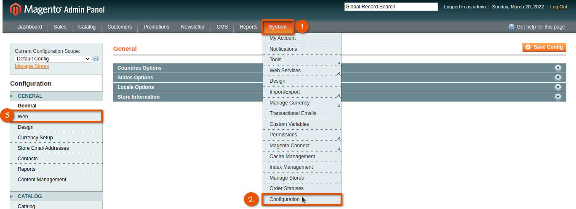Select Notifications in System menu
The width and height of the screenshot is (576, 209).
(302, 49)
